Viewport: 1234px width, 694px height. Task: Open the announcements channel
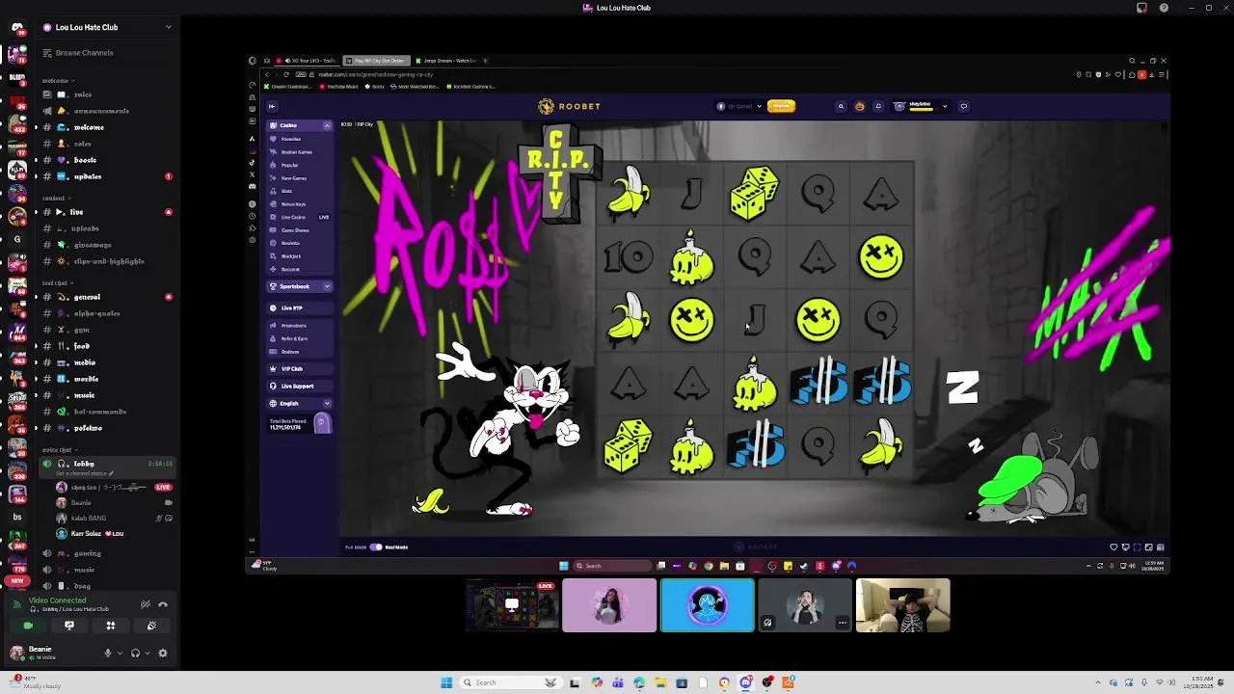click(106, 111)
